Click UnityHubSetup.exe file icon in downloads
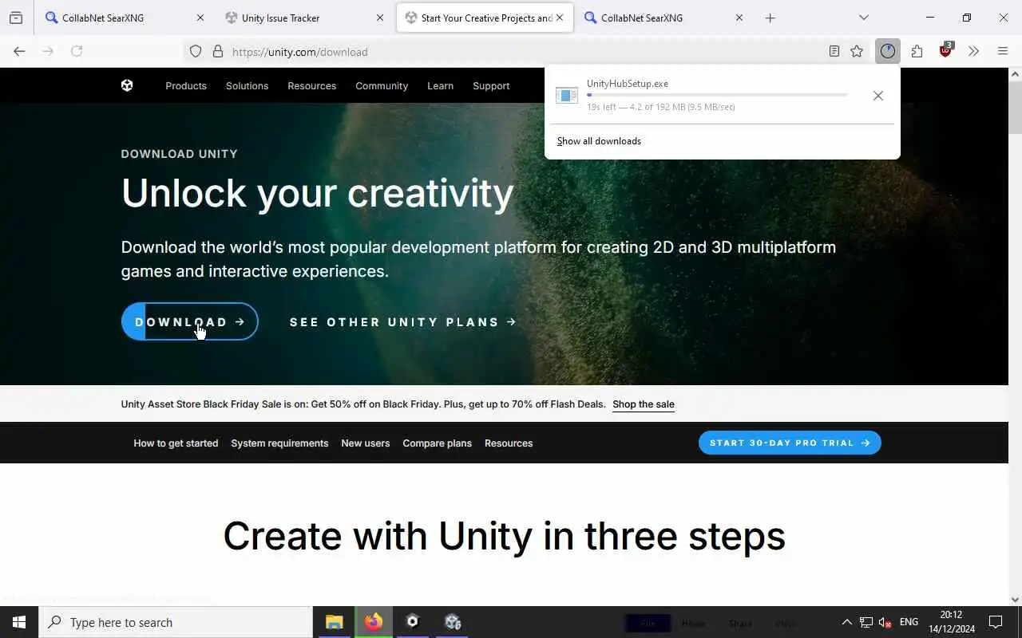This screenshot has height=638, width=1022. coord(567,96)
